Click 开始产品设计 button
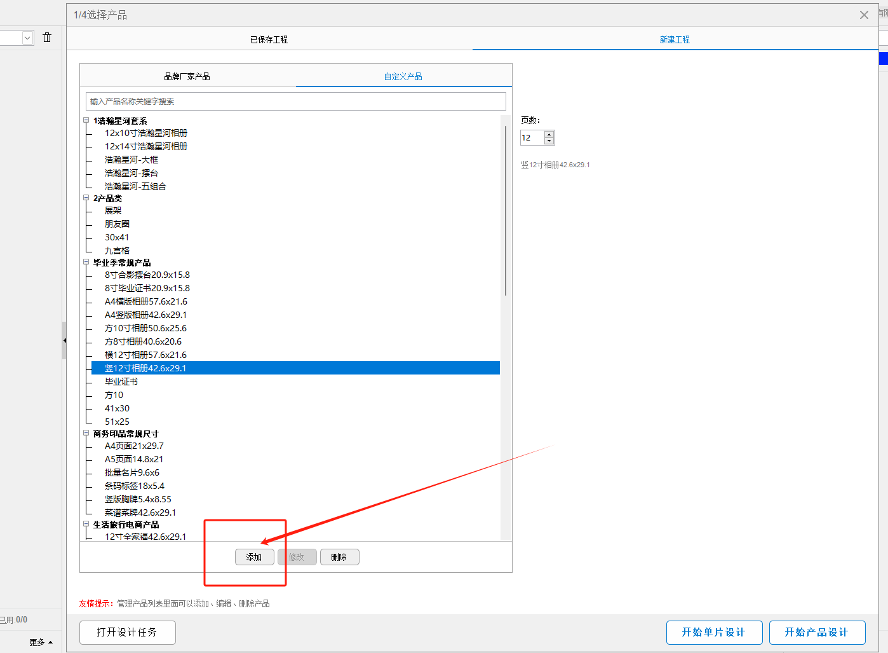Viewport: 888px width, 653px height. click(x=817, y=632)
